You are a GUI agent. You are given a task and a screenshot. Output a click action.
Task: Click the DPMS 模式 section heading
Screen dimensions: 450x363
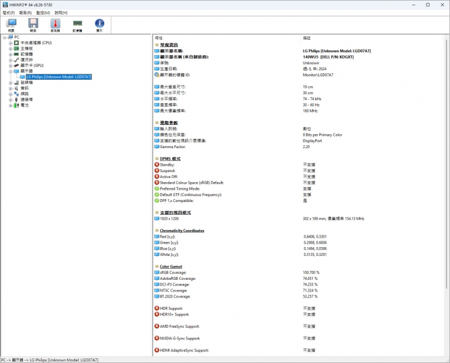tap(170, 159)
